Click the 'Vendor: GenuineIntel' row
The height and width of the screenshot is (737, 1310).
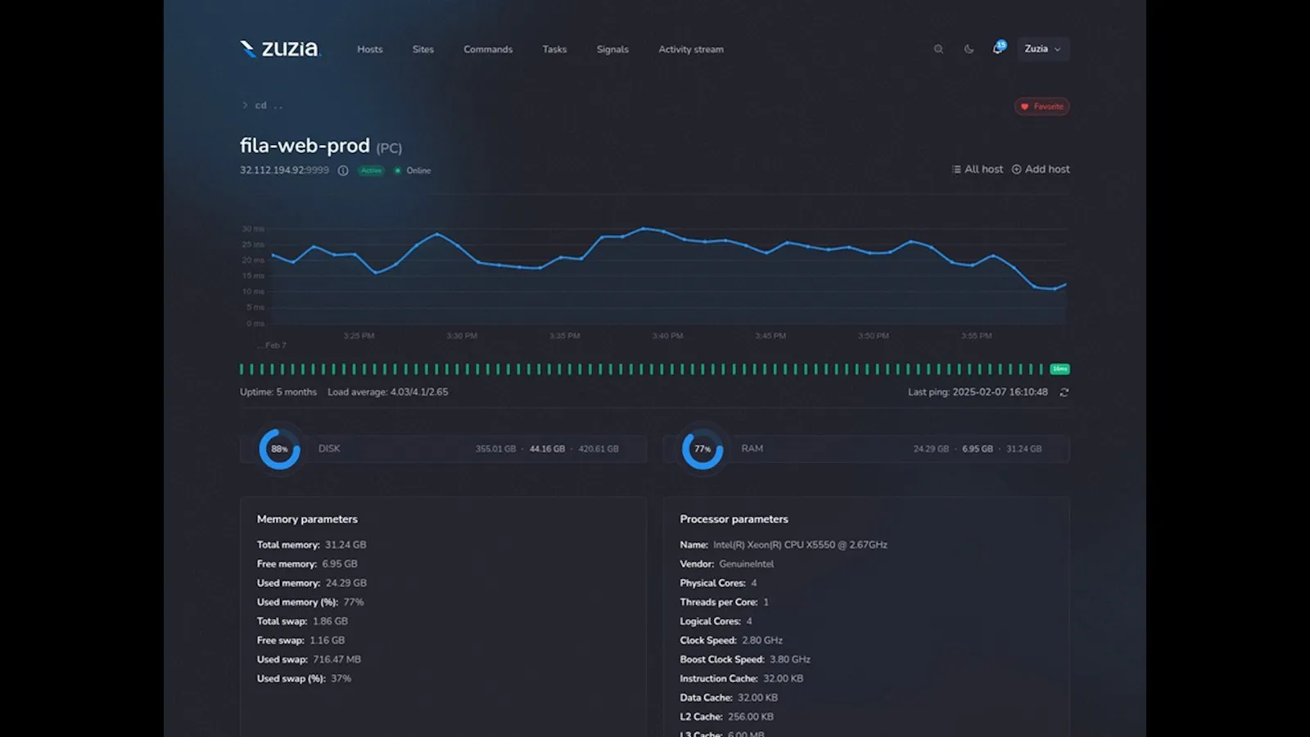[x=727, y=563]
